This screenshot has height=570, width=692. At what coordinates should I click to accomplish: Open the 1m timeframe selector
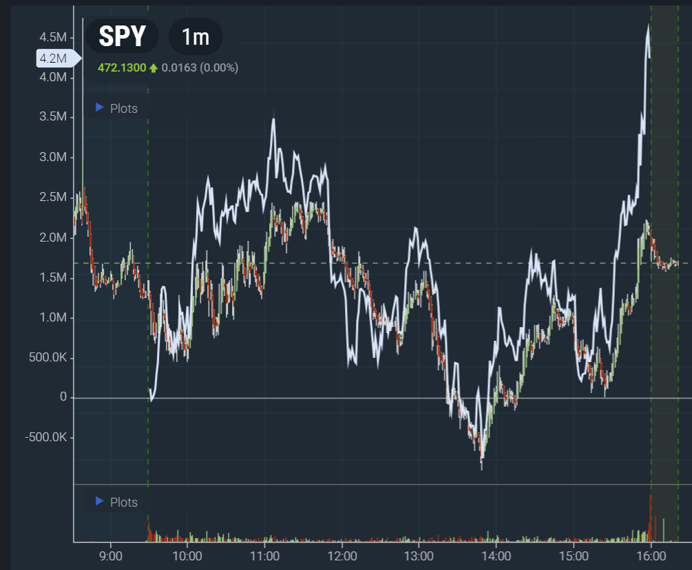pyautogui.click(x=196, y=36)
